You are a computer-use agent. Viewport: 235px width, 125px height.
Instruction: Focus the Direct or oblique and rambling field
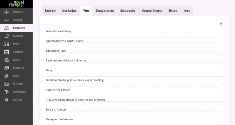click(134, 84)
